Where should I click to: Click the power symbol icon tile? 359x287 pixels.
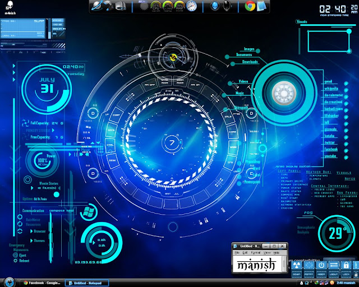click(x=321, y=266)
